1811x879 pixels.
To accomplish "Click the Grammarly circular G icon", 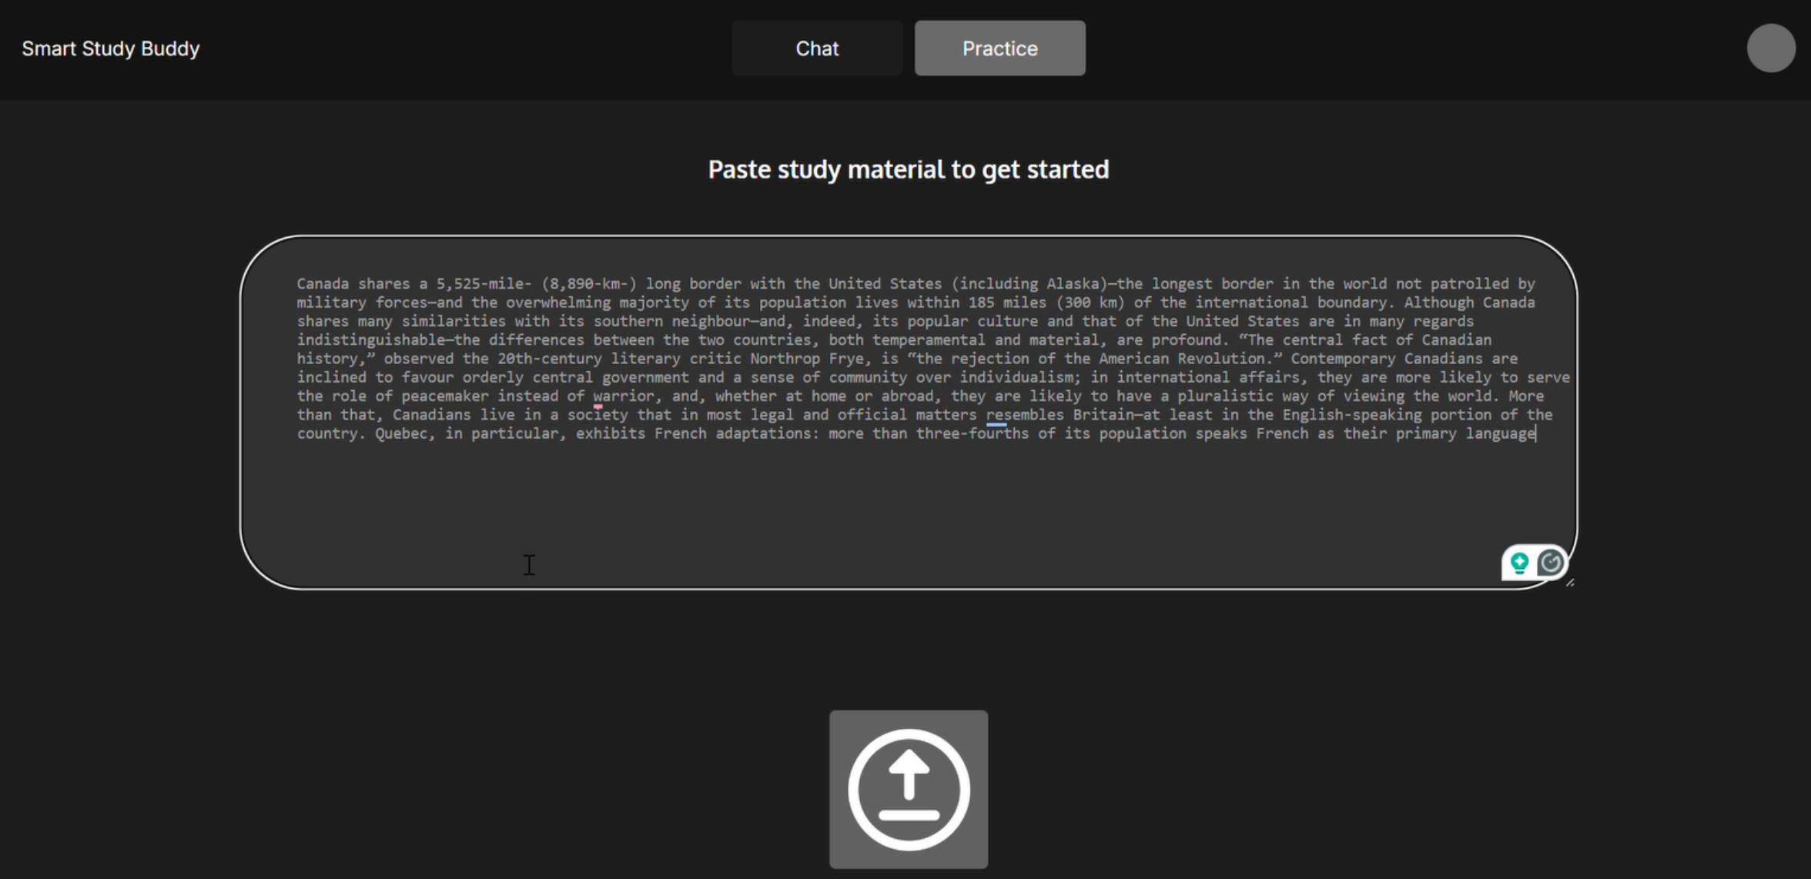I will click(x=1551, y=563).
